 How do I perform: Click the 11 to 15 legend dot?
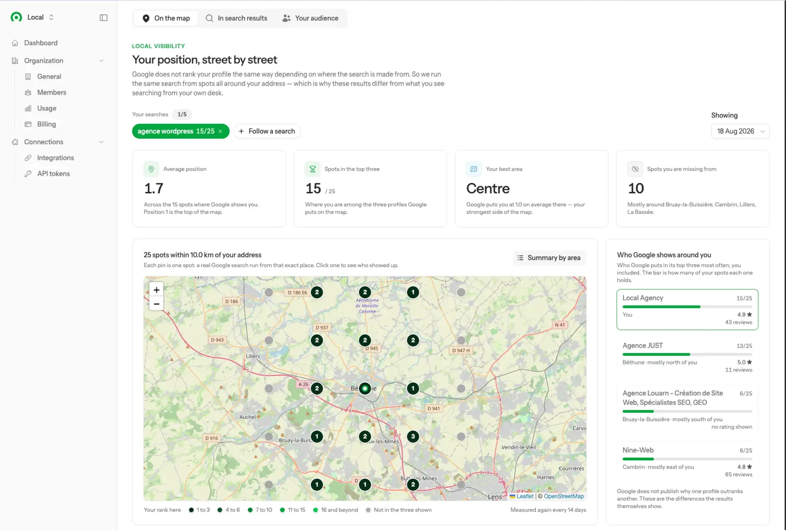click(x=282, y=510)
